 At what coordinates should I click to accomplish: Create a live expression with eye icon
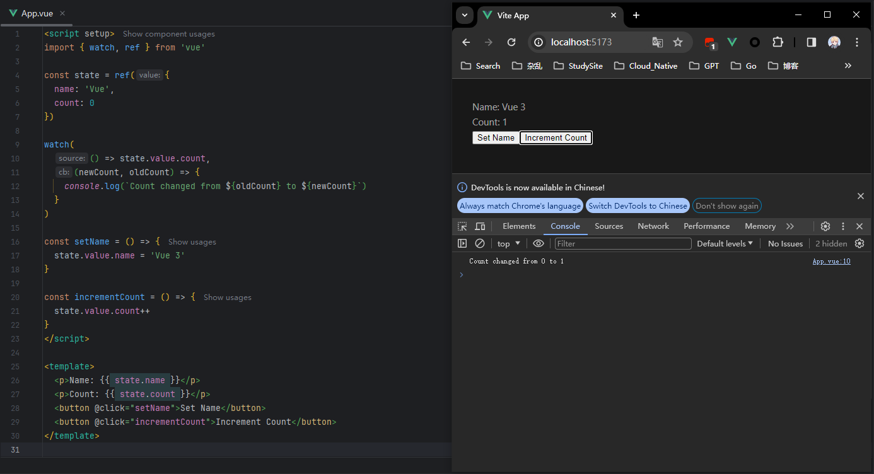coord(538,243)
